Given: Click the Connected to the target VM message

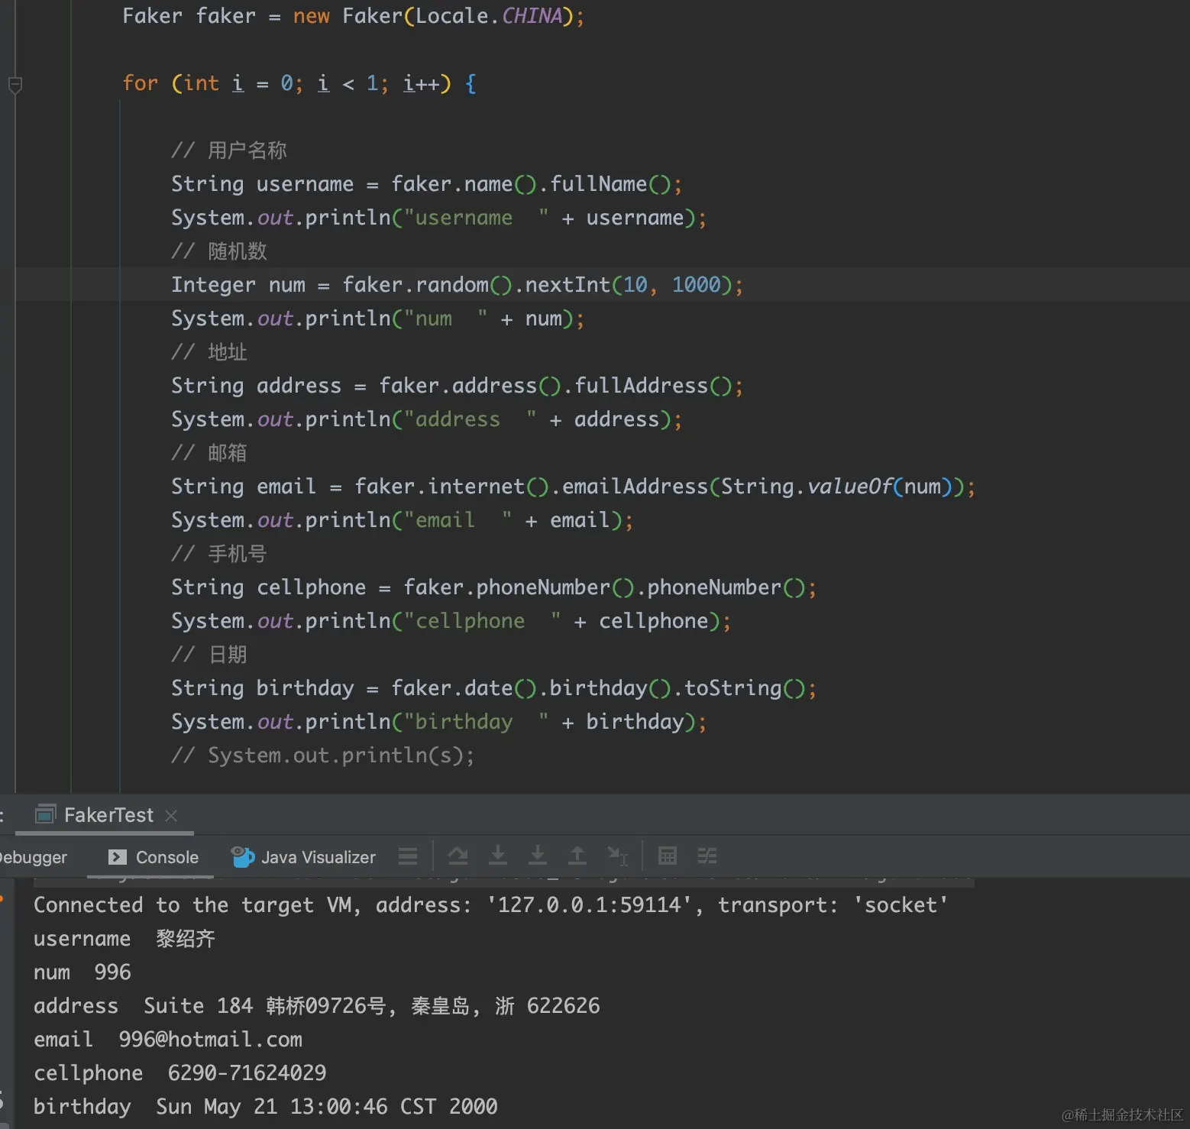Looking at the screenshot, I should [491, 905].
